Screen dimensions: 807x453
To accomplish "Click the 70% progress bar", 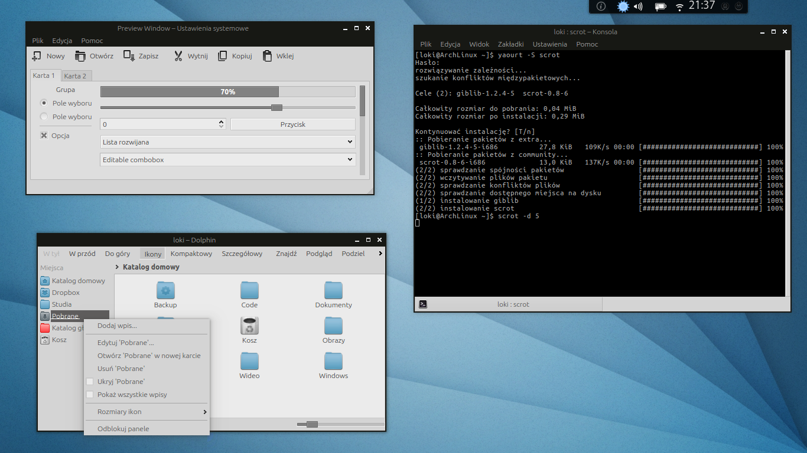I will coord(227,92).
